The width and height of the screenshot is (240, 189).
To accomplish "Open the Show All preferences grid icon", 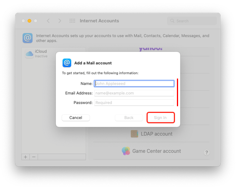I will (x=72, y=21).
